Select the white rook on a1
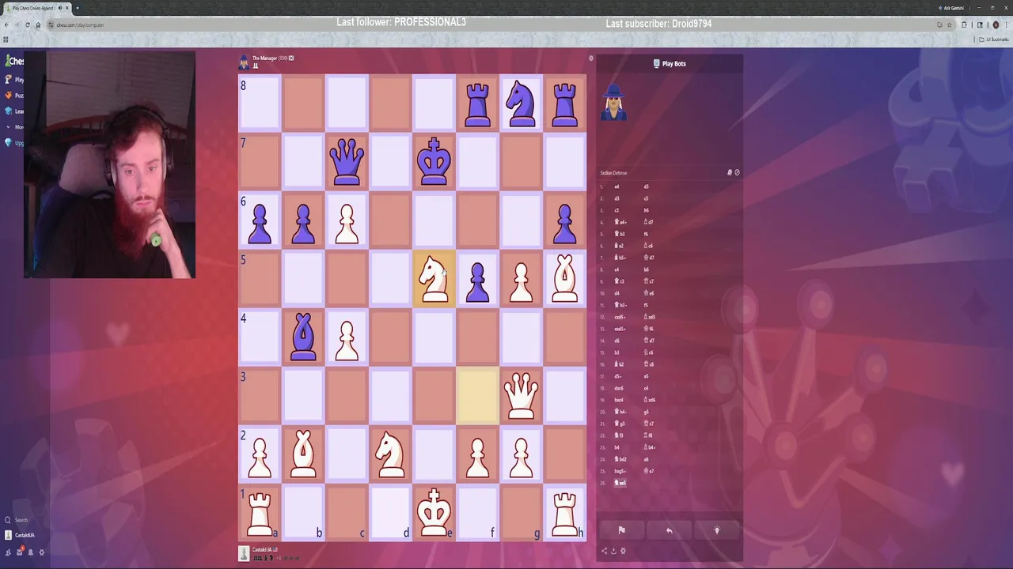 pyautogui.click(x=260, y=513)
